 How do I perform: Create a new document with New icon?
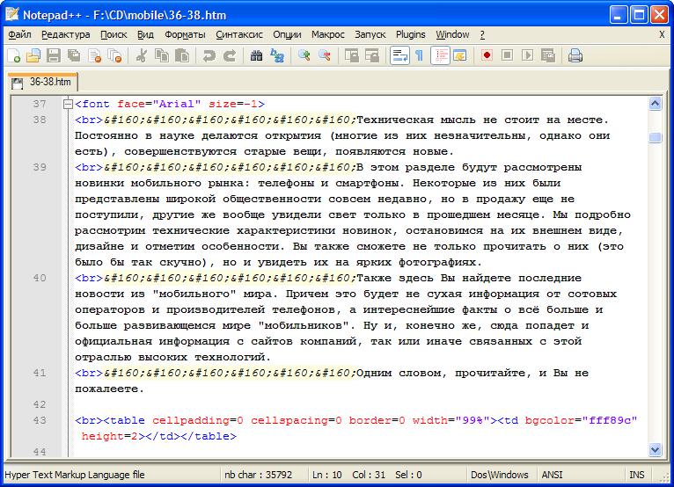click(14, 56)
